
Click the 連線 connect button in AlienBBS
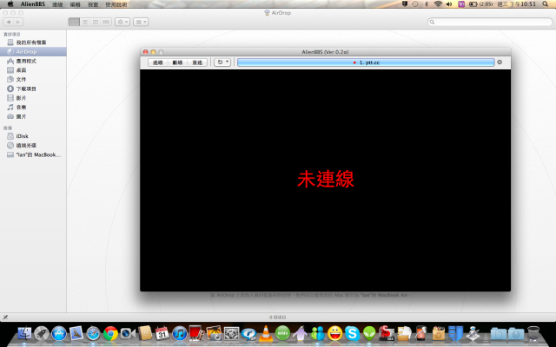tap(158, 62)
